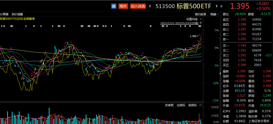This screenshot has width=273, height=124.
Task: Select the 卖三 ask row at 1.397
Action: click(x=247, y=29)
